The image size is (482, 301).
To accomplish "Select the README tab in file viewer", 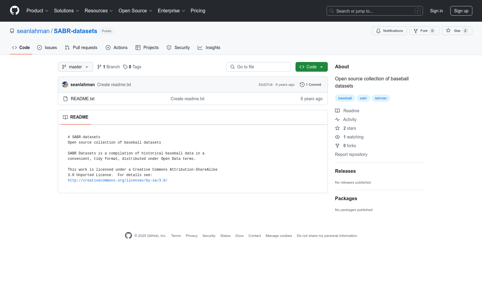I will pos(76,117).
